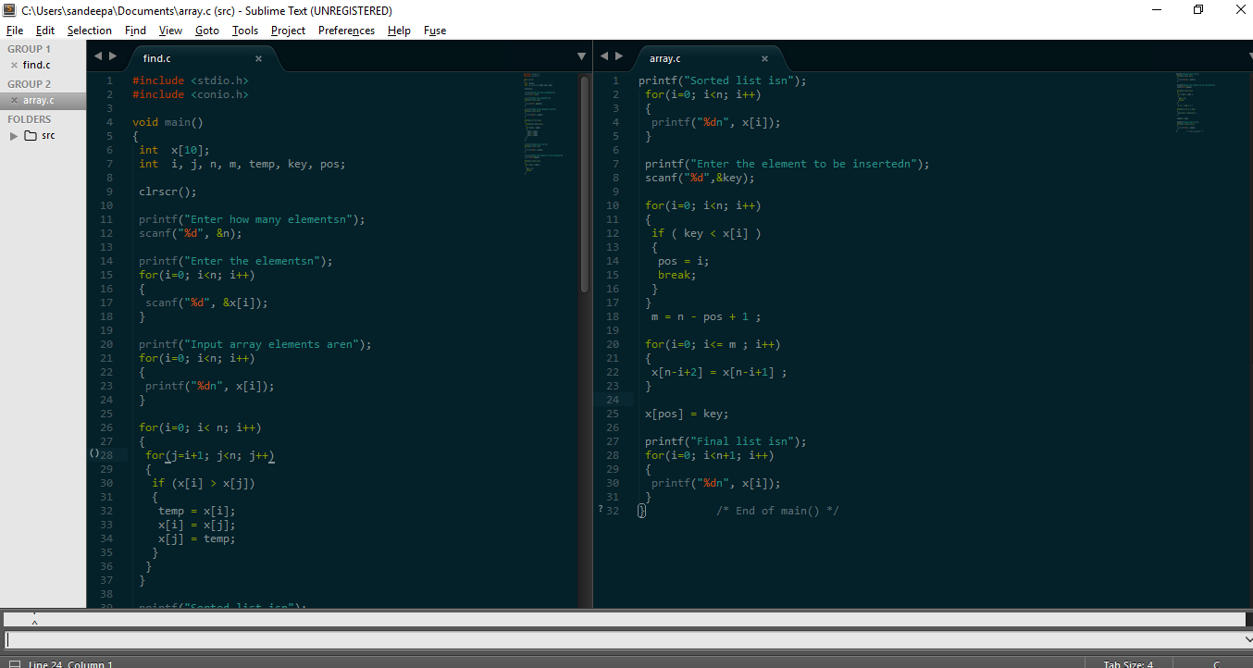1253x668 pixels.
Task: Switch to the array.c tab
Action: (664, 58)
